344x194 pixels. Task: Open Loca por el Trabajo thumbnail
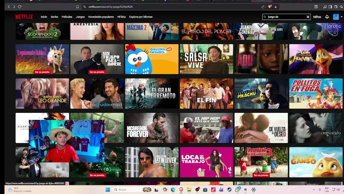click(206, 162)
